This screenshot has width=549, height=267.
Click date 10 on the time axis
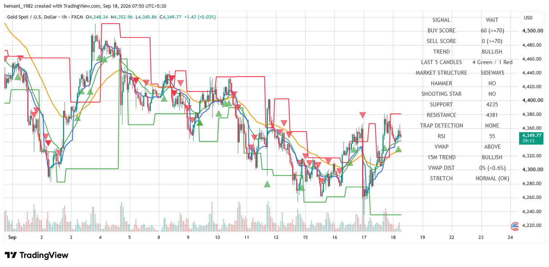217,237
